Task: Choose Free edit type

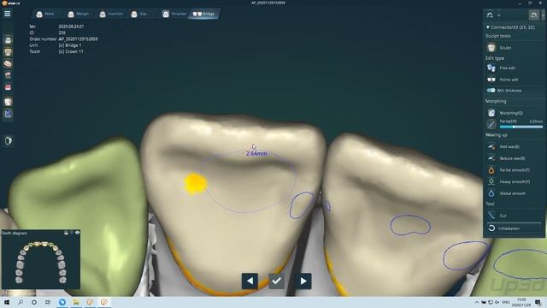Action: click(501, 68)
